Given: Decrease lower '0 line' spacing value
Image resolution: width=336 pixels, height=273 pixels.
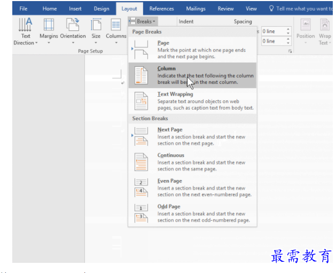Looking at the screenshot, I should tap(288, 43).
